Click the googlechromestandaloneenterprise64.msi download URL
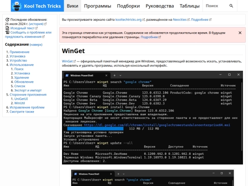 (157, 125)
